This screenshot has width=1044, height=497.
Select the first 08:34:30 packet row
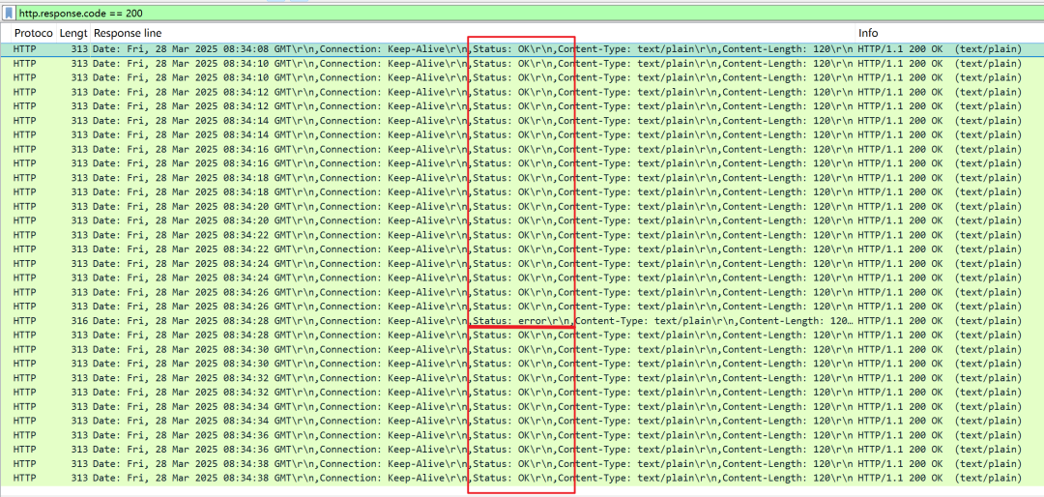(x=290, y=349)
